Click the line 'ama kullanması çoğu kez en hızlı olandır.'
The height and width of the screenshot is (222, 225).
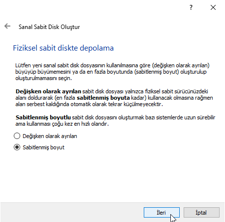tap(62, 124)
